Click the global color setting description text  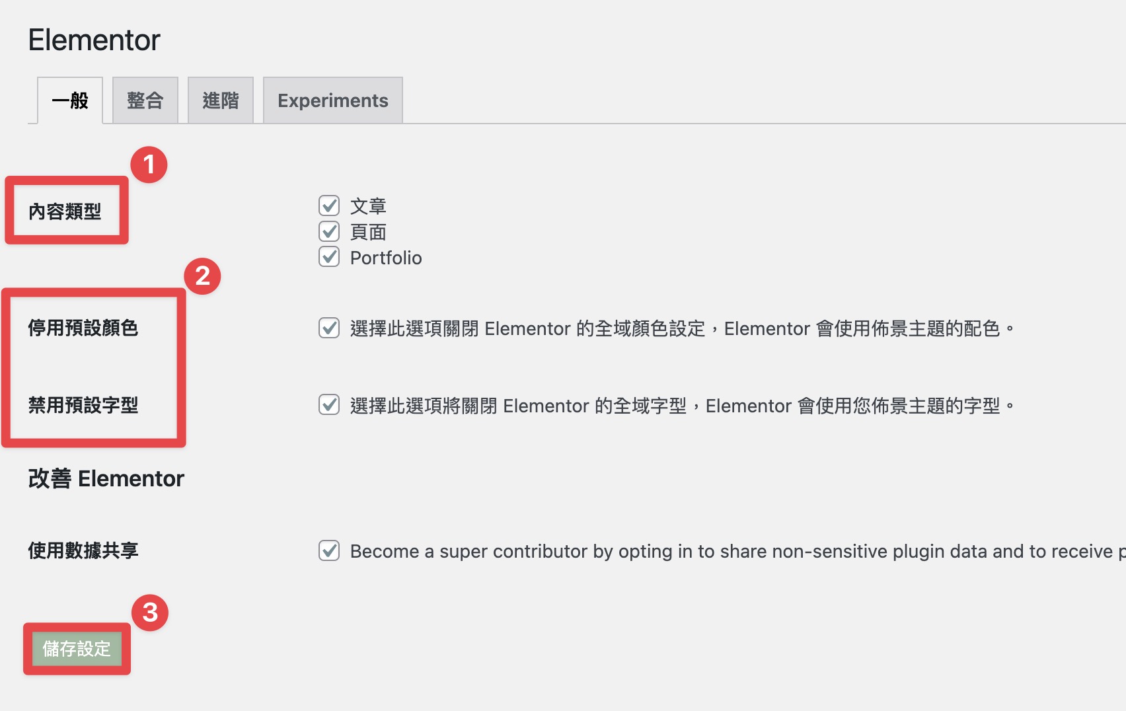pos(682,328)
